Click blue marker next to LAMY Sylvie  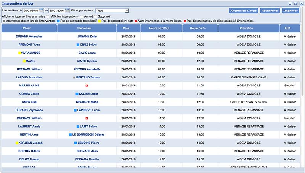point(78,127)
